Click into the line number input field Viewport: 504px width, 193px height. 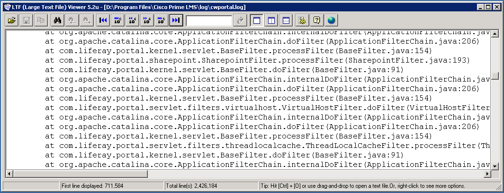[x=209, y=21]
